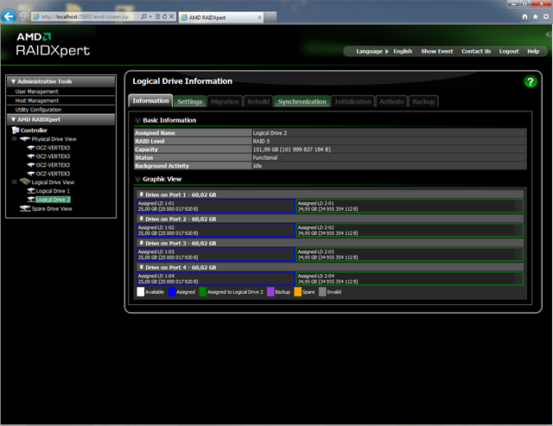Image resolution: width=553 pixels, height=426 pixels.
Task: Click the address bar stop X icon
Action: (171, 16)
